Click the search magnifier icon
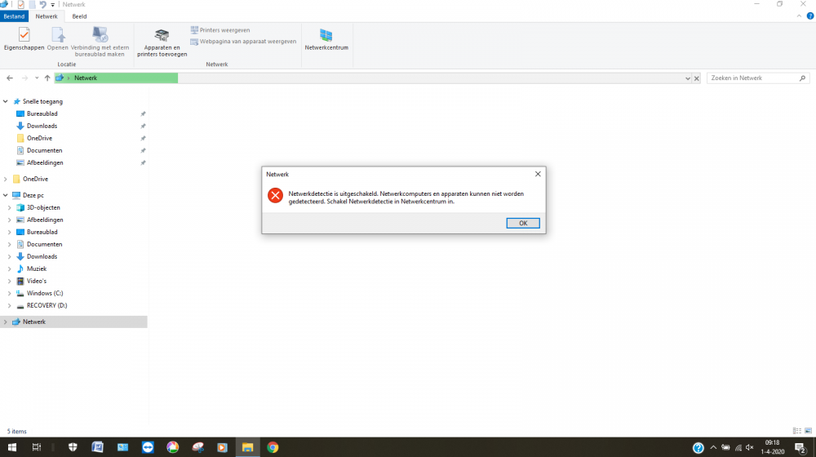Viewport: 816px width, 457px height. 802,78
